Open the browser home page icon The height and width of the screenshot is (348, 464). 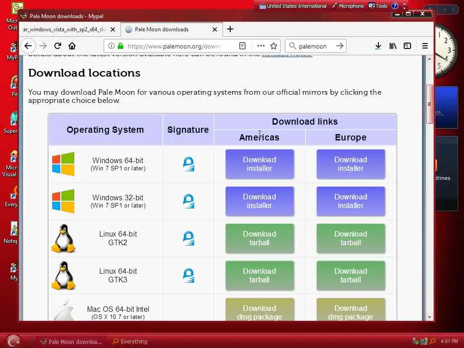point(72,46)
